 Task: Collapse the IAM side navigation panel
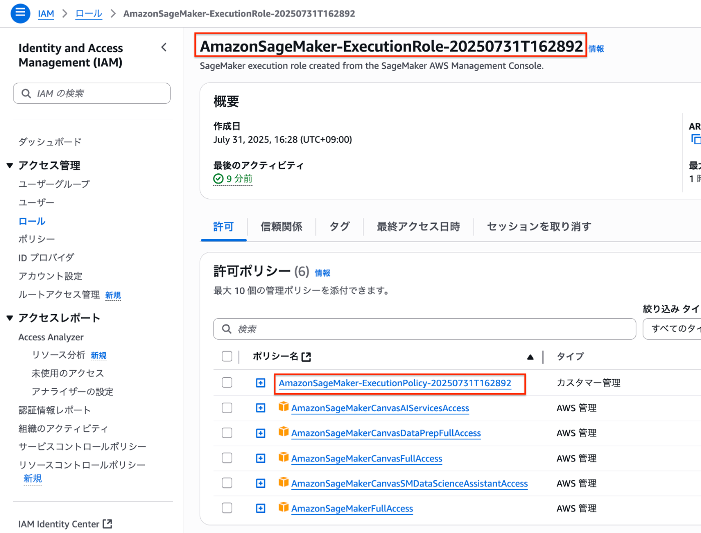pyautogui.click(x=164, y=48)
